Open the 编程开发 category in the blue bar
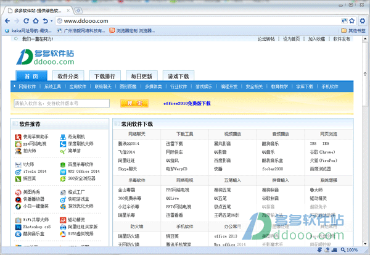Screen dimensions: 370x255 [229, 86]
